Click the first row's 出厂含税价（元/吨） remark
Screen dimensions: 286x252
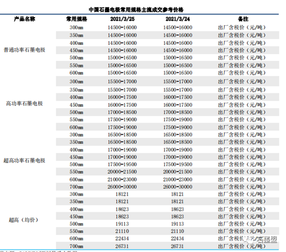pos(242,27)
